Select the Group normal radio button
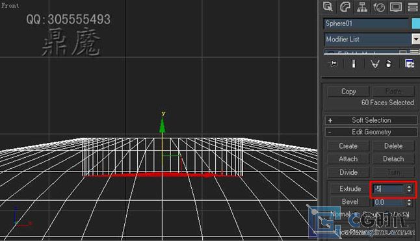 [x=356, y=214]
